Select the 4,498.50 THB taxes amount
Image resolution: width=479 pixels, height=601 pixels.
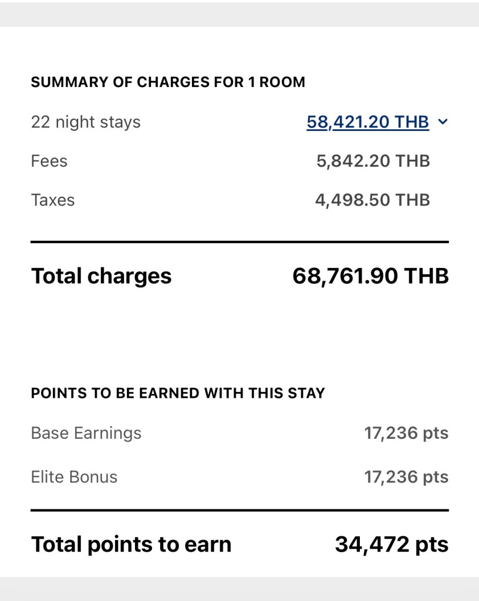[x=372, y=200]
